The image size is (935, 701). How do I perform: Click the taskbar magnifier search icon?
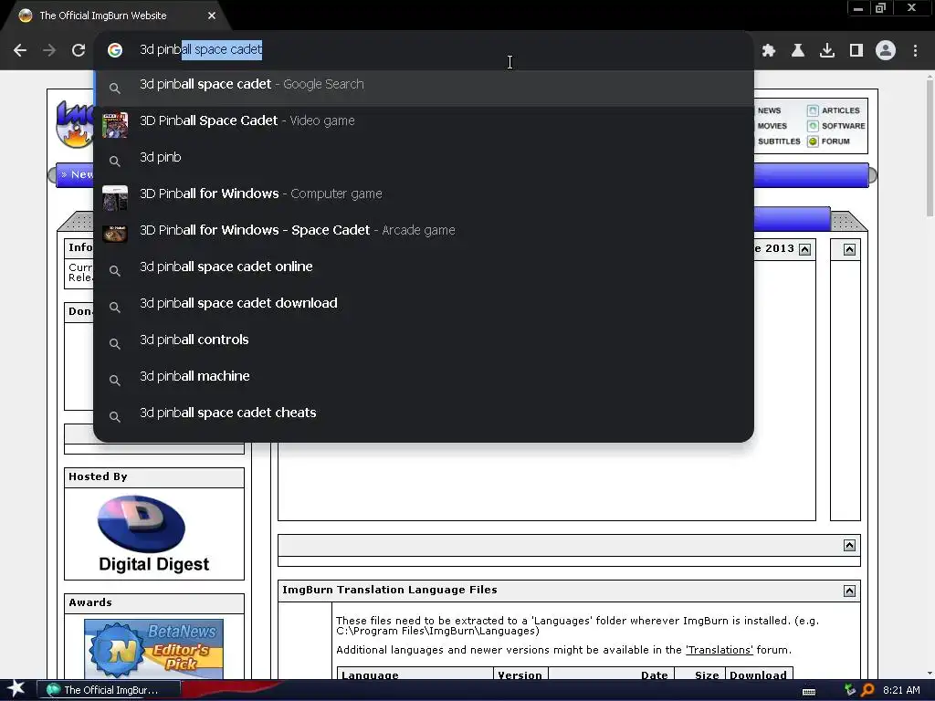click(x=867, y=690)
